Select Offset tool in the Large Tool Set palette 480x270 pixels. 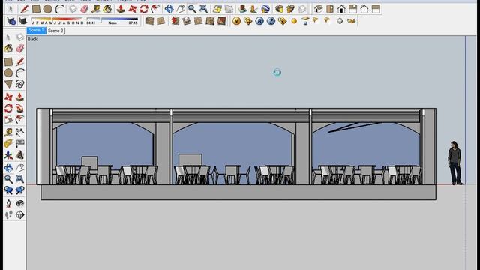[20, 120]
